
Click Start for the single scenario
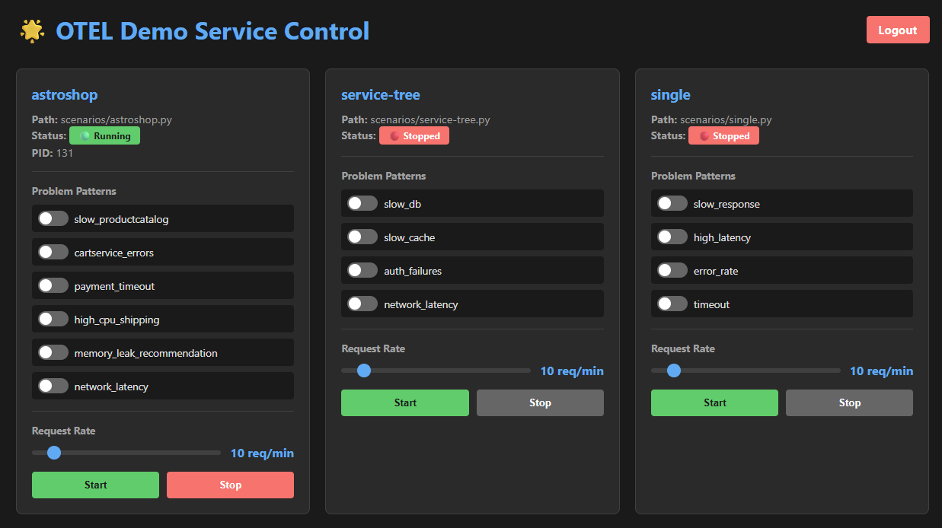[714, 402]
